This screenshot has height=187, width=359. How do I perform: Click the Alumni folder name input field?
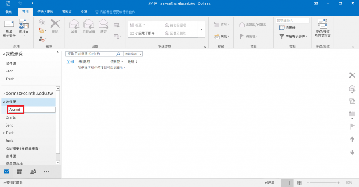[x=31, y=110]
